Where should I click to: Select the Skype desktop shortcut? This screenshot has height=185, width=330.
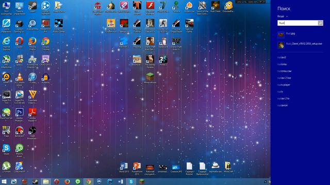[6, 149]
